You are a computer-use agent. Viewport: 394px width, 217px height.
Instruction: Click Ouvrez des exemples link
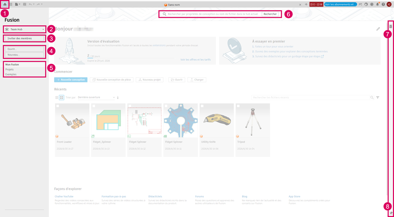pos(291,52)
